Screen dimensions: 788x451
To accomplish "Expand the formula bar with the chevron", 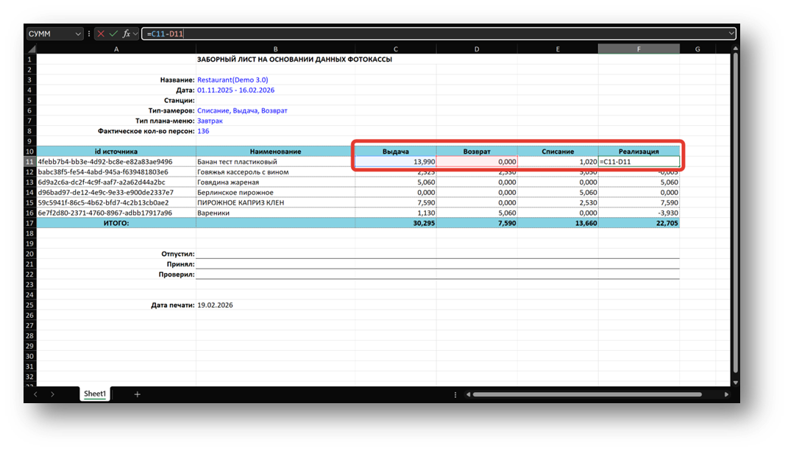I will point(731,34).
